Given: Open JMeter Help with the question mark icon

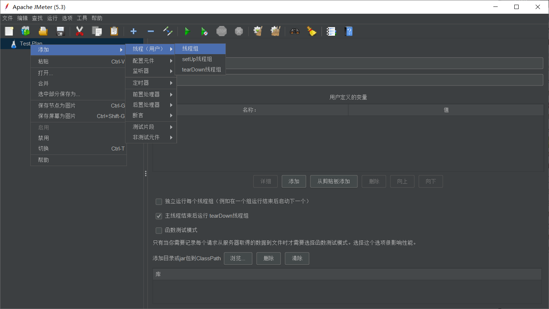Looking at the screenshot, I should [x=348, y=31].
